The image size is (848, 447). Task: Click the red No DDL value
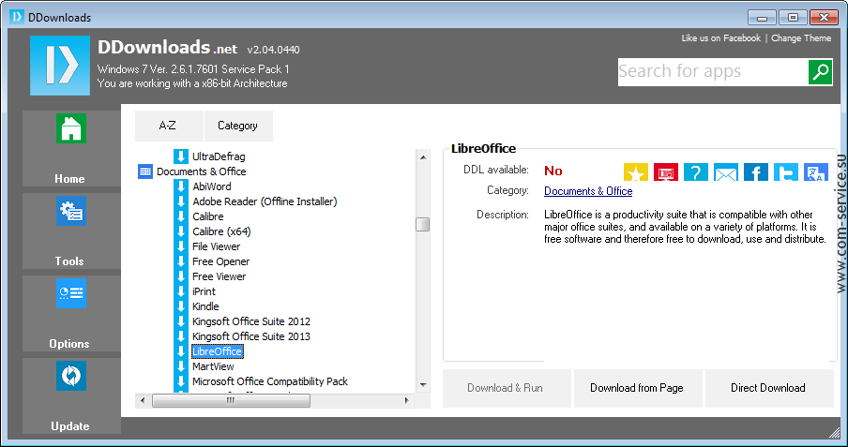tap(553, 171)
